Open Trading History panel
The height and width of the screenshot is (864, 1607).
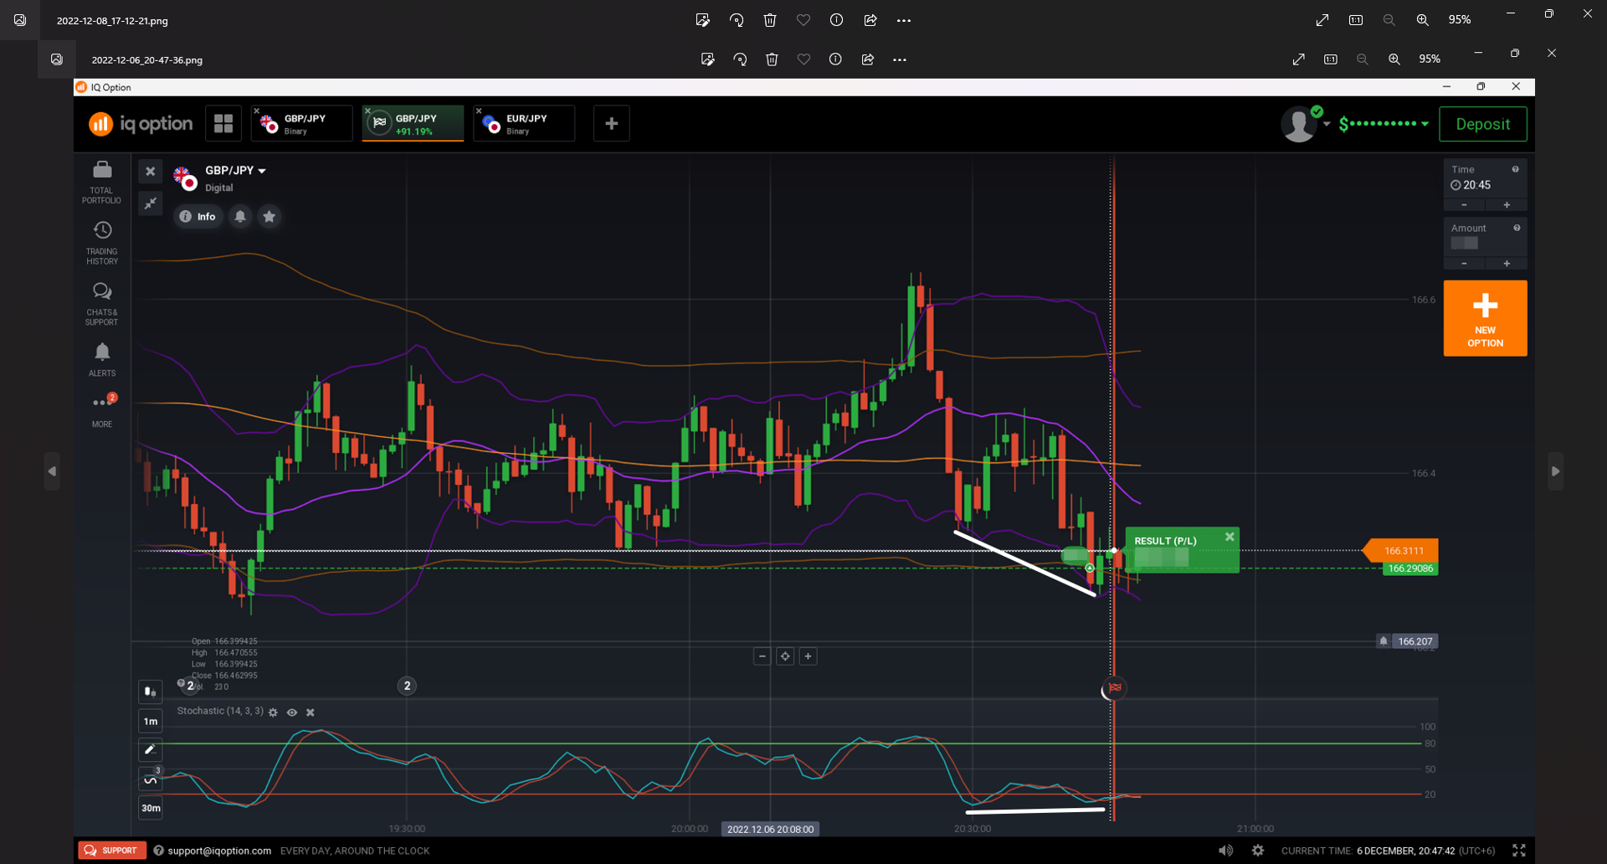coord(102,244)
